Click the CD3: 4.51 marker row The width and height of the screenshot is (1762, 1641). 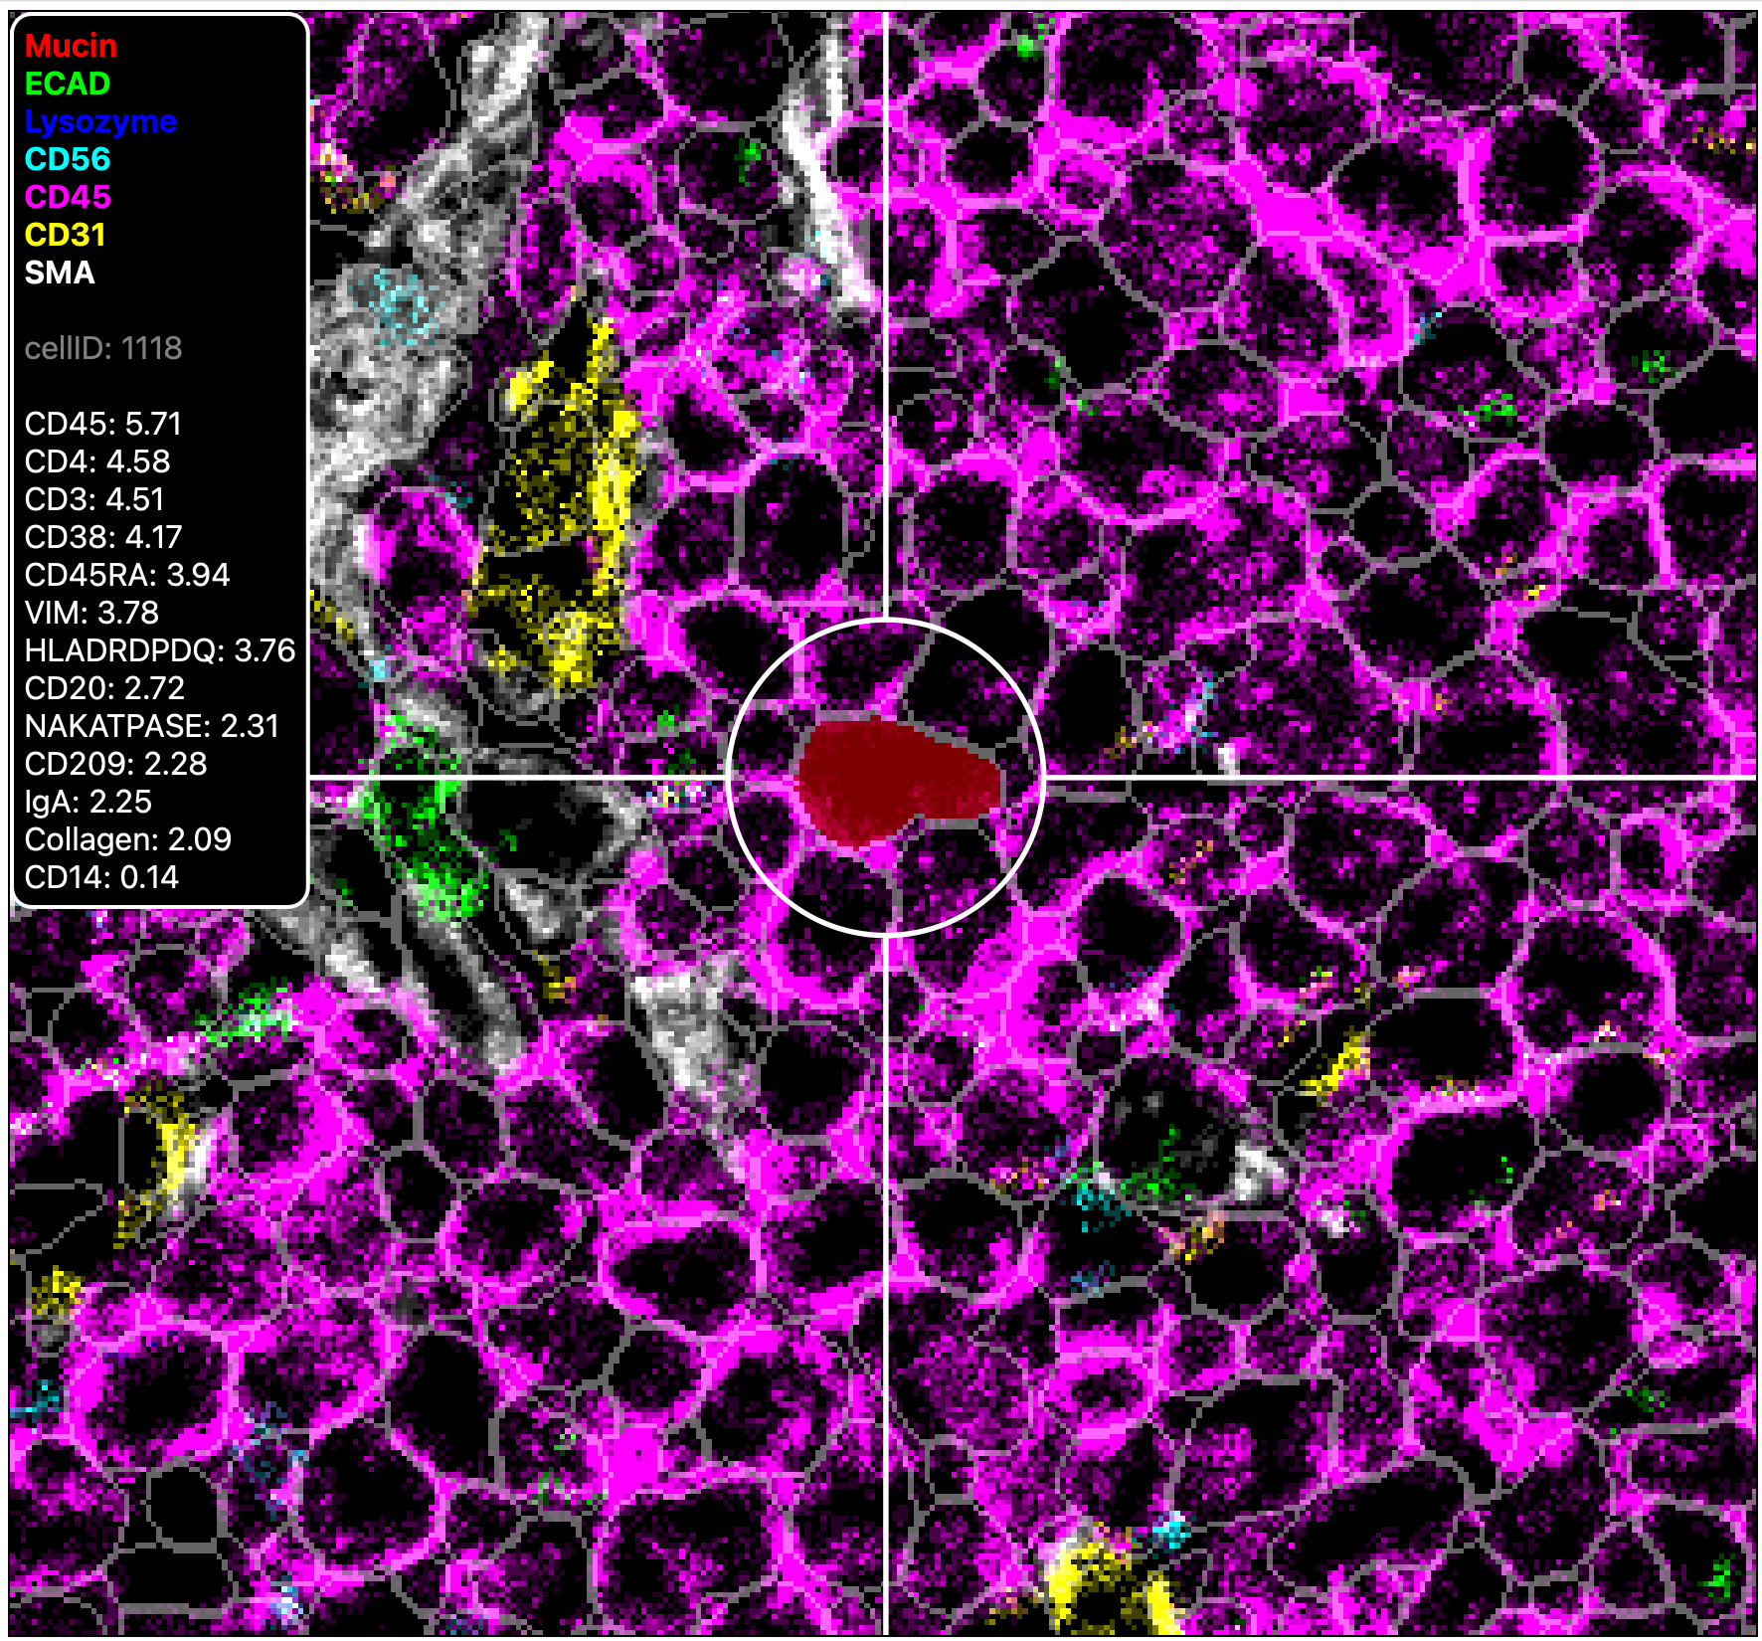click(94, 499)
